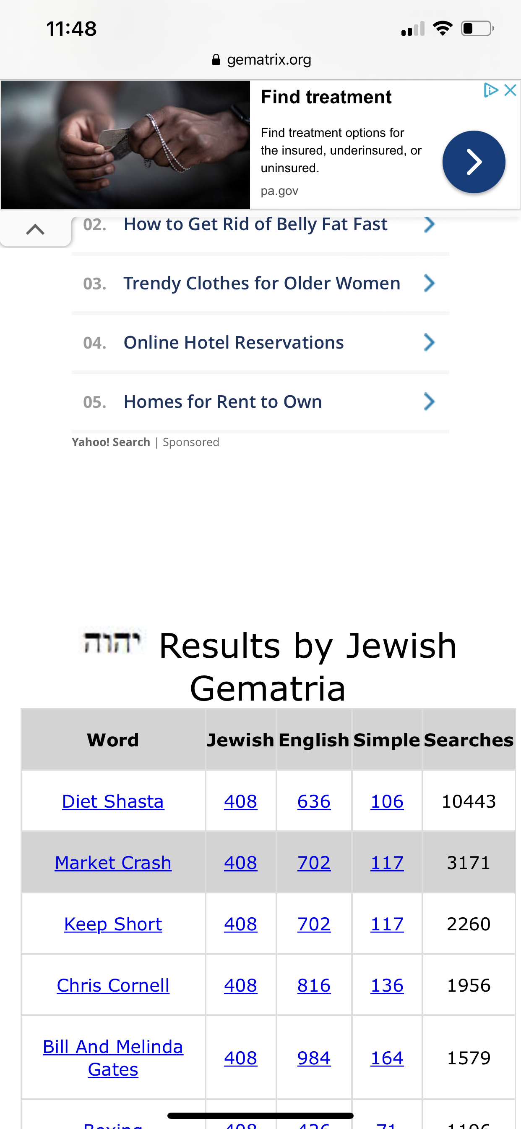Close the Find treatment ad

[510, 90]
